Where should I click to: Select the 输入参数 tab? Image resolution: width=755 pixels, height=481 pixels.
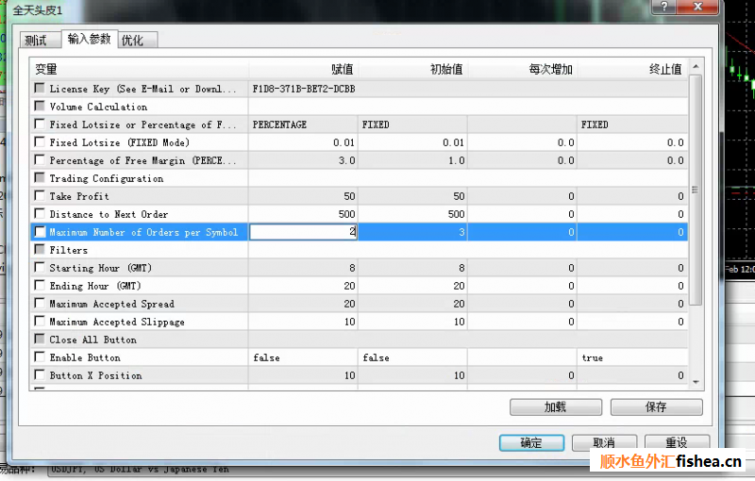coord(89,40)
